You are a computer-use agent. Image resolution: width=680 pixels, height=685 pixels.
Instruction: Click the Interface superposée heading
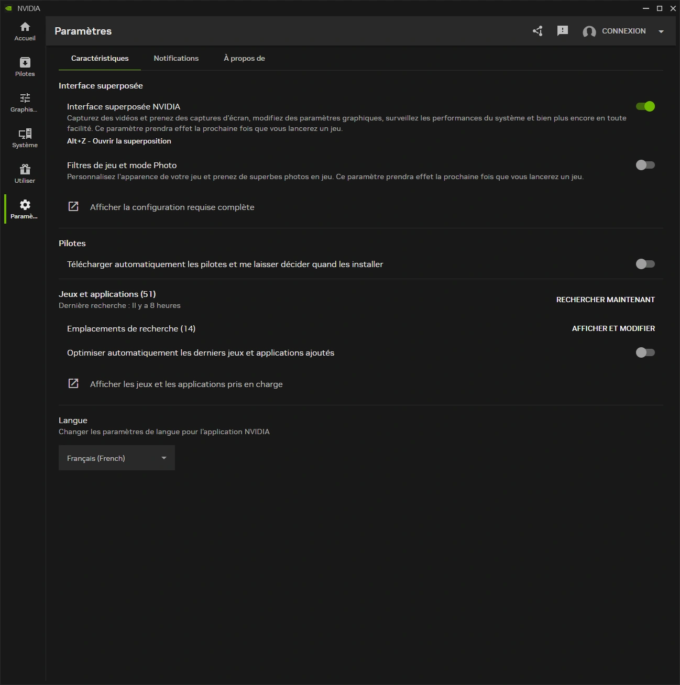pos(101,86)
